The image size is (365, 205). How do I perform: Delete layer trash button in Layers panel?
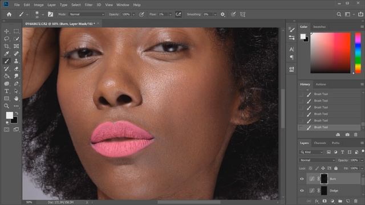coord(356,201)
